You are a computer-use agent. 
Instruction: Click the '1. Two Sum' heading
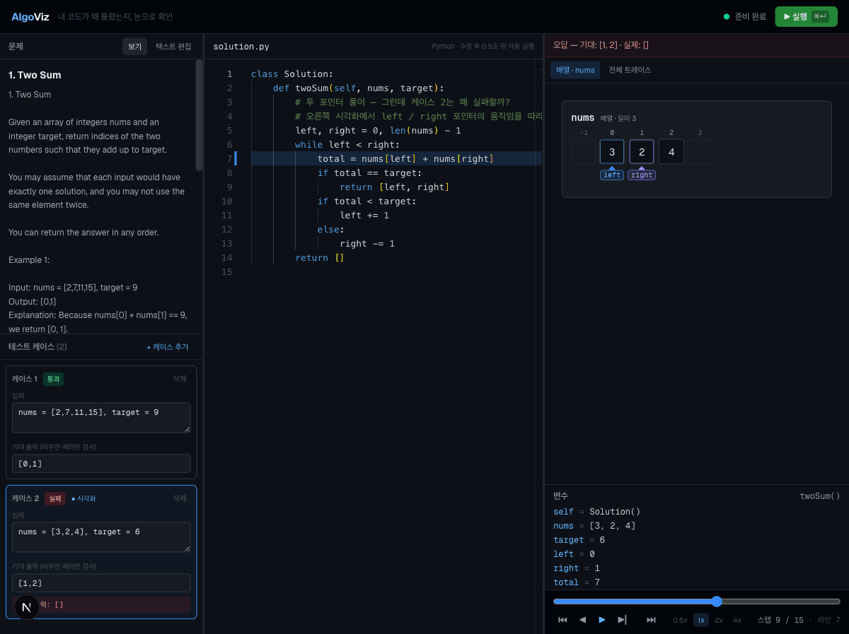(35, 75)
